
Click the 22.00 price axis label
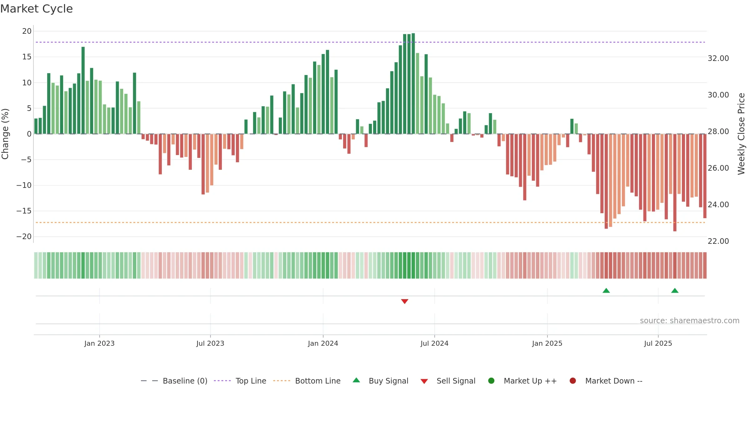(x=718, y=241)
